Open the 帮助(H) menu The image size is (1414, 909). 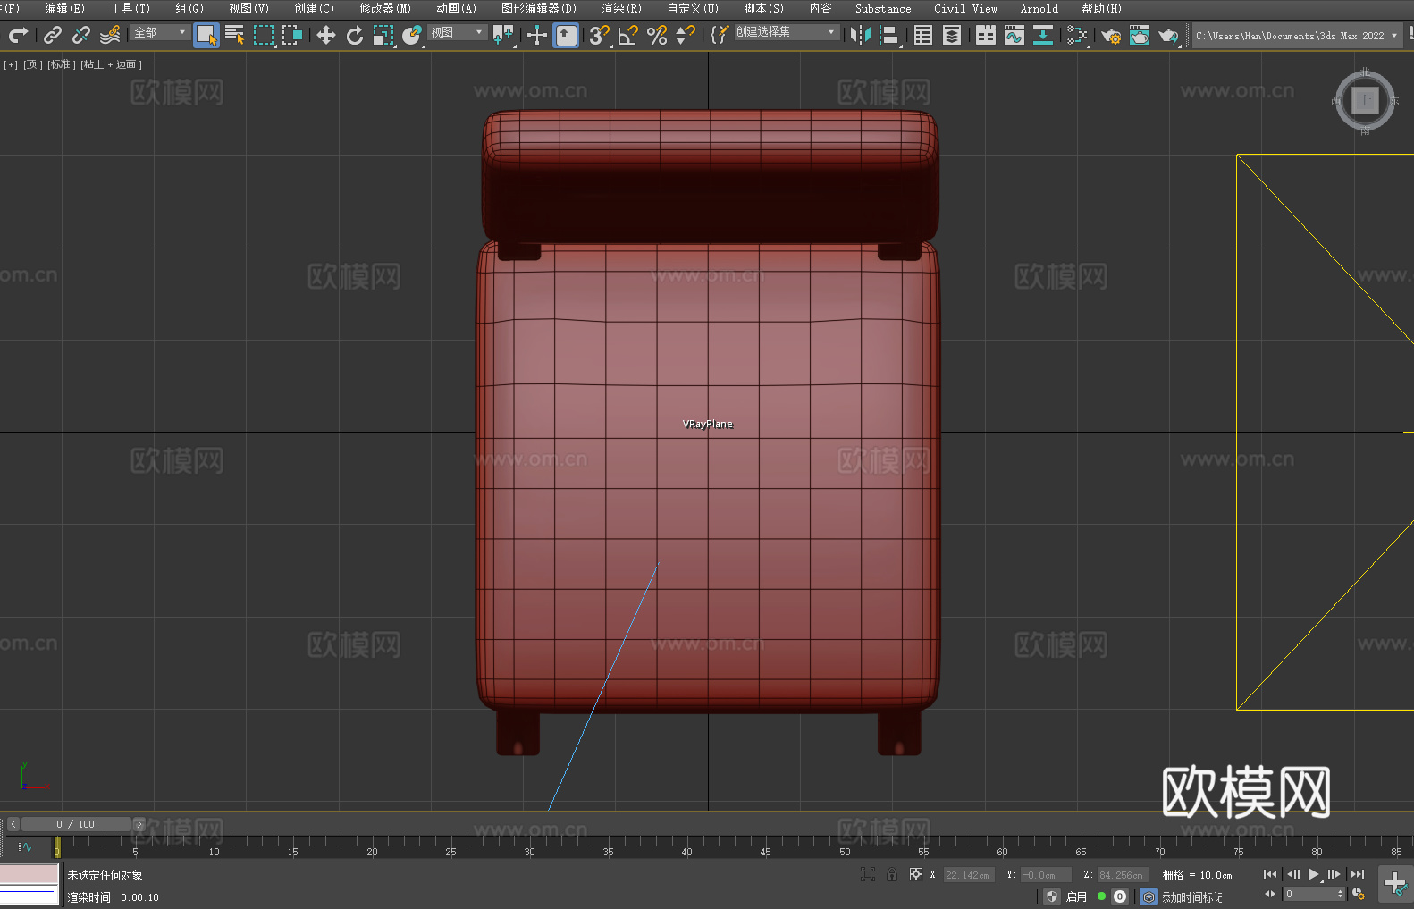[1101, 8]
